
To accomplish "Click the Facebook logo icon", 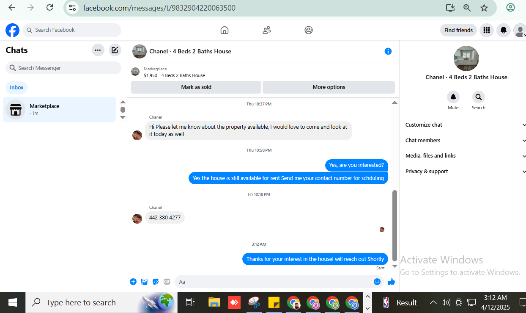I will coord(12,30).
